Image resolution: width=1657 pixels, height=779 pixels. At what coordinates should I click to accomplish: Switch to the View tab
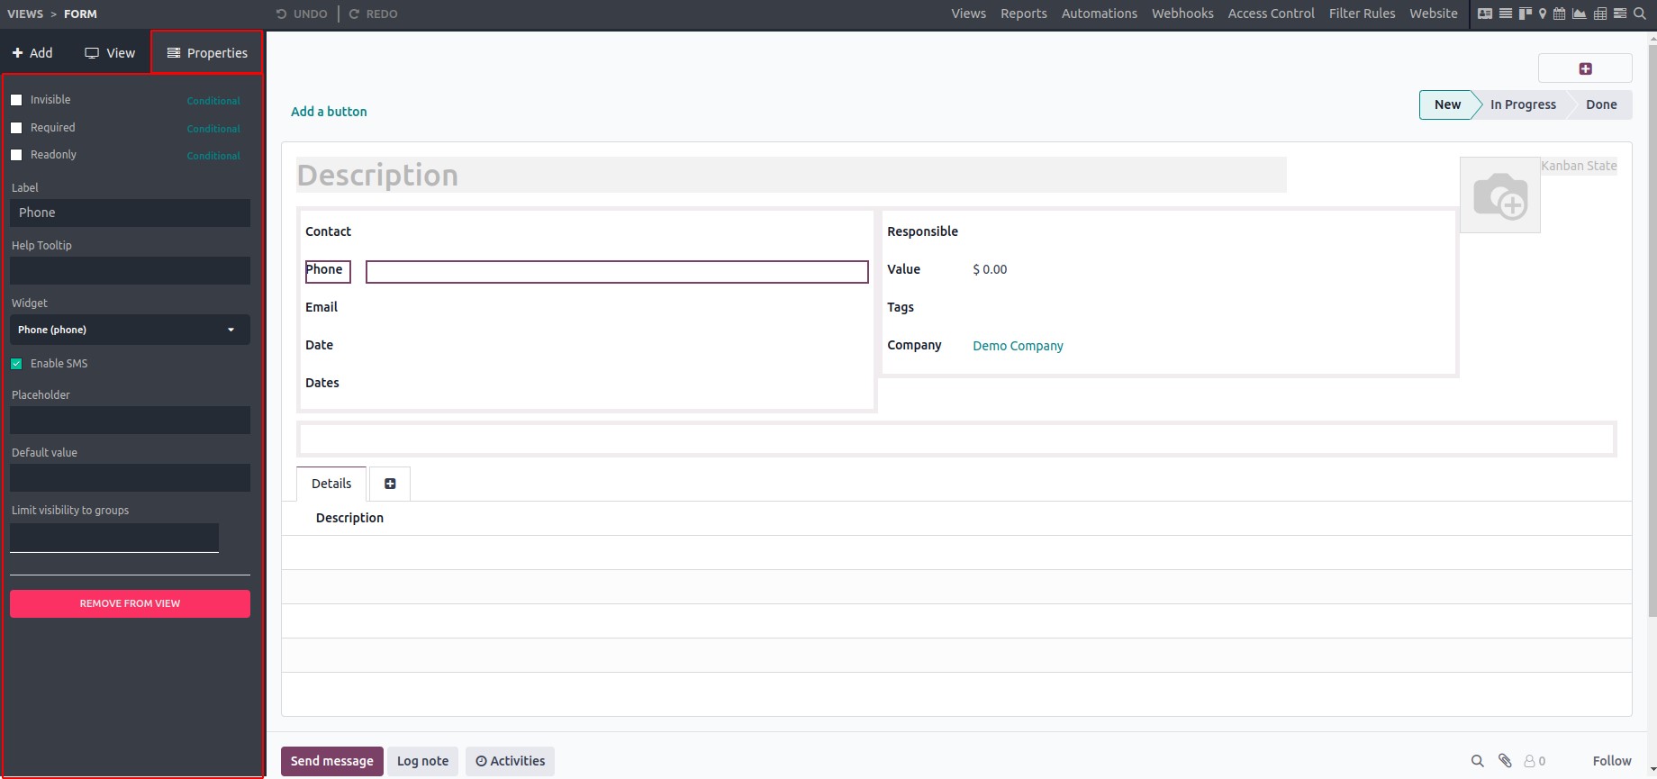point(110,53)
